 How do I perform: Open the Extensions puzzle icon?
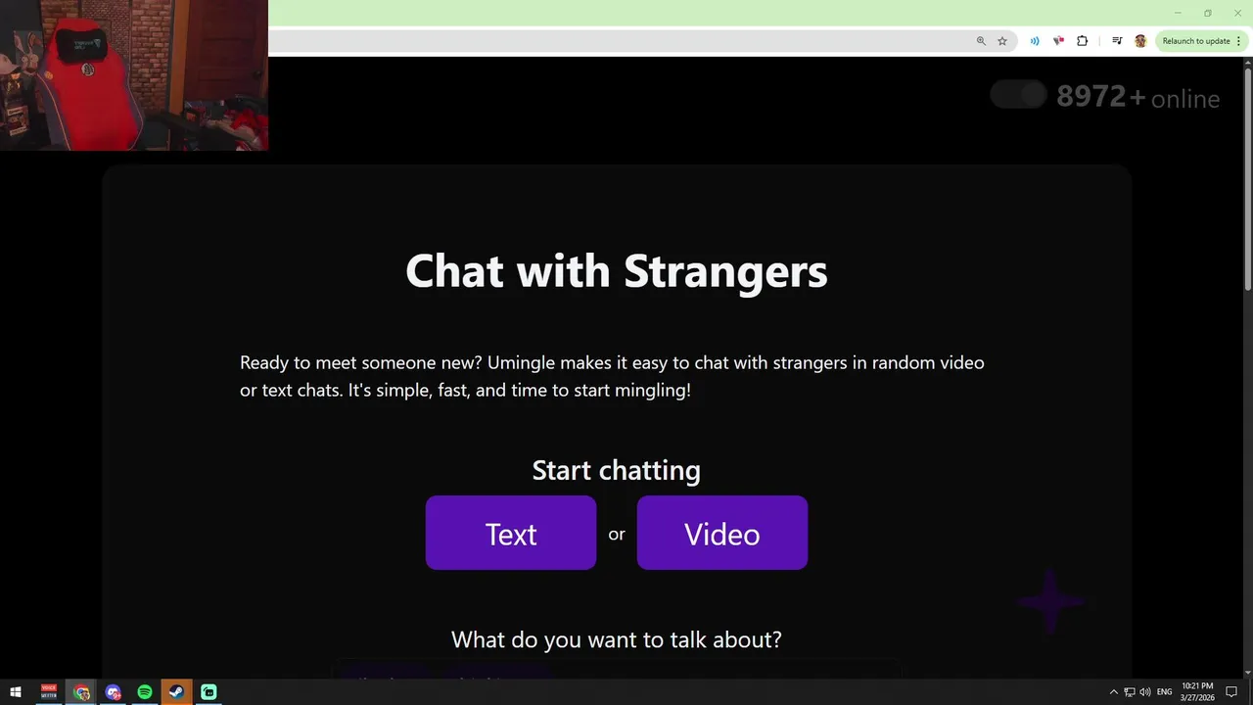(1082, 41)
